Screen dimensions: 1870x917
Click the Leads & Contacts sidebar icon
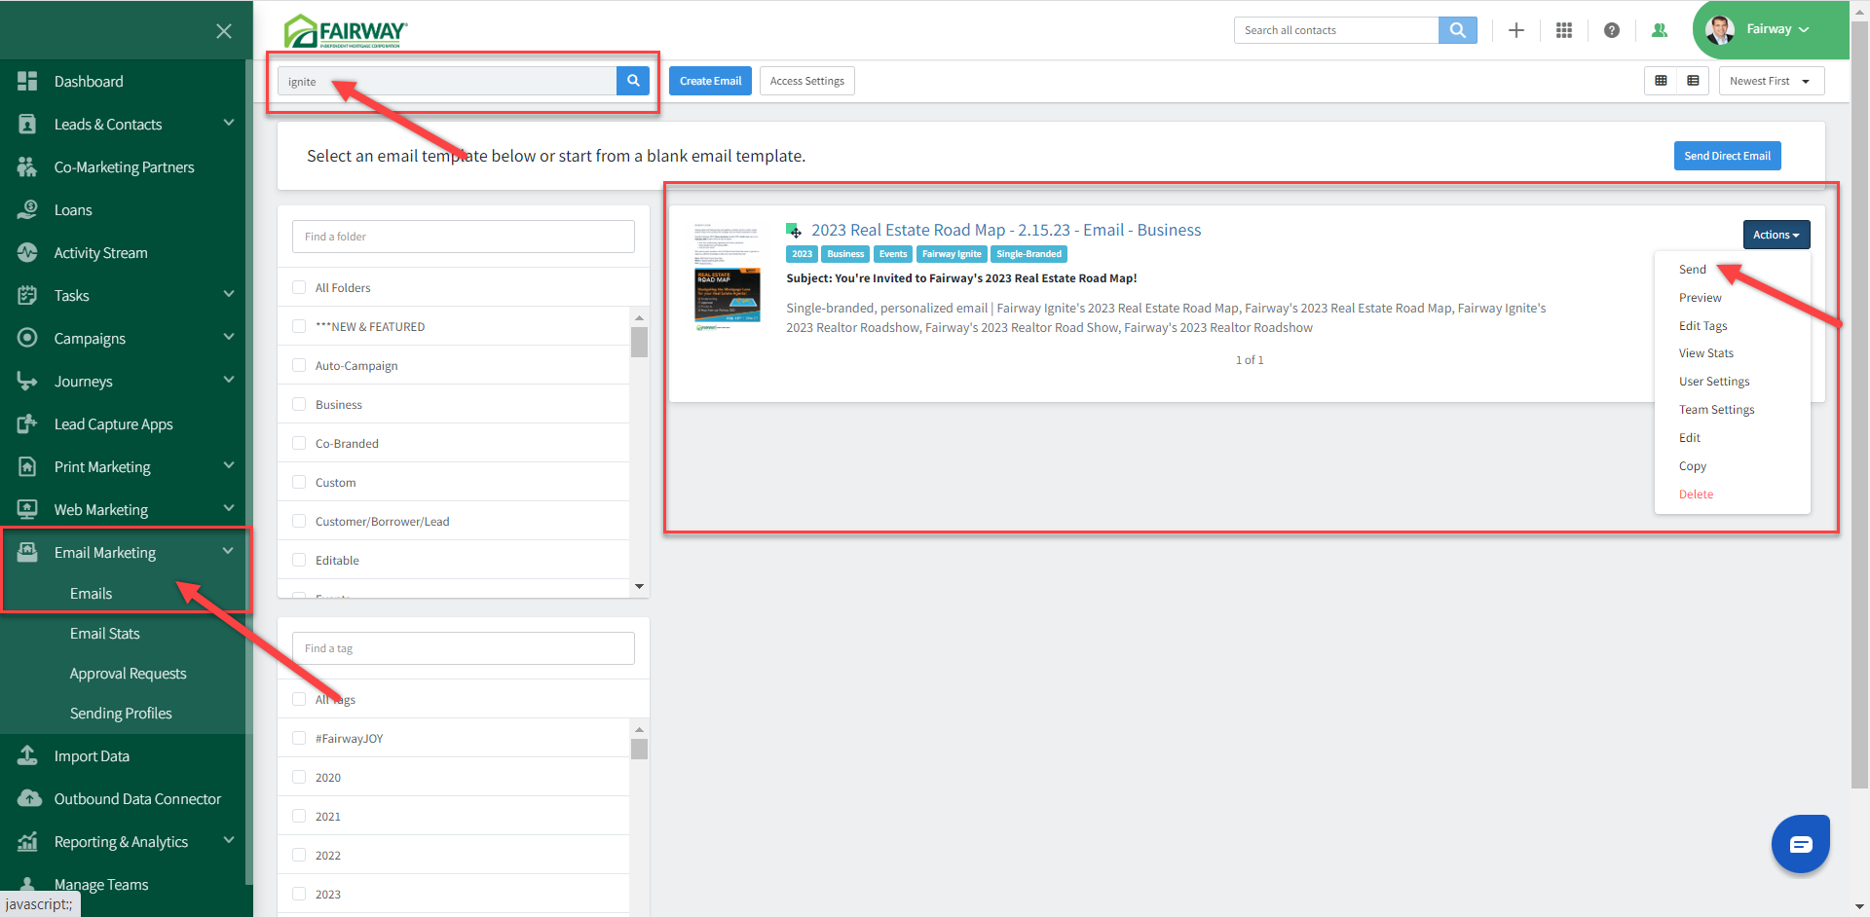pyautogui.click(x=27, y=125)
